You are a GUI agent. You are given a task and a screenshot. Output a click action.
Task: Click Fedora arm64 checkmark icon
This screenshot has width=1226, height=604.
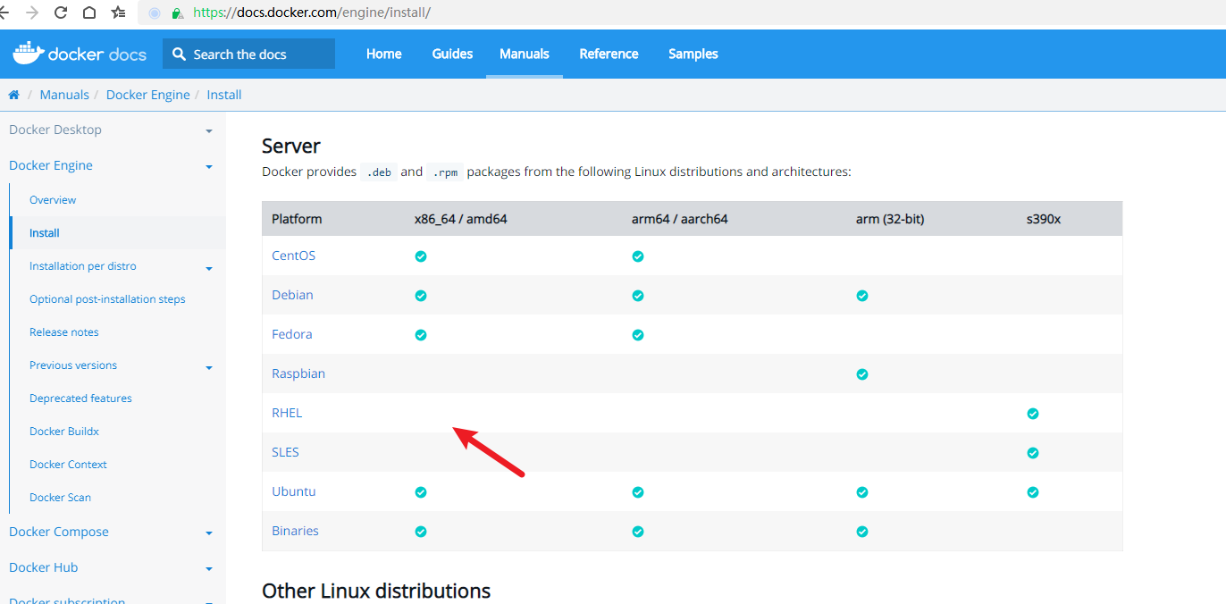point(638,335)
